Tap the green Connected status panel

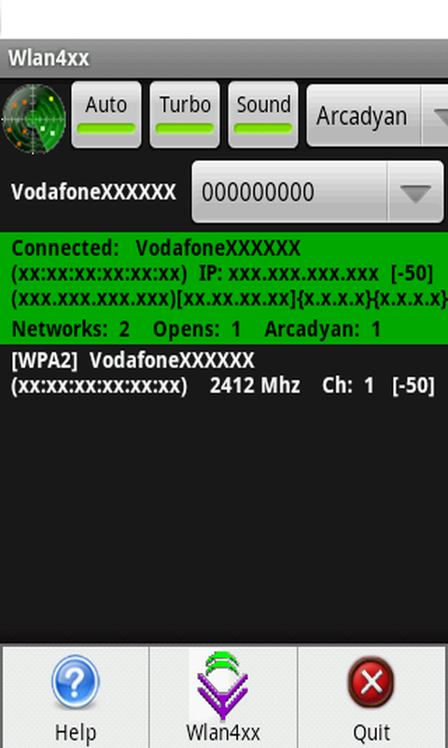click(x=224, y=288)
